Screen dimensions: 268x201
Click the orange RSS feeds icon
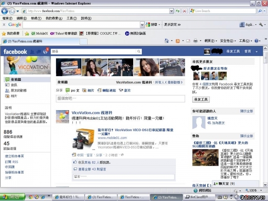coord(178,41)
